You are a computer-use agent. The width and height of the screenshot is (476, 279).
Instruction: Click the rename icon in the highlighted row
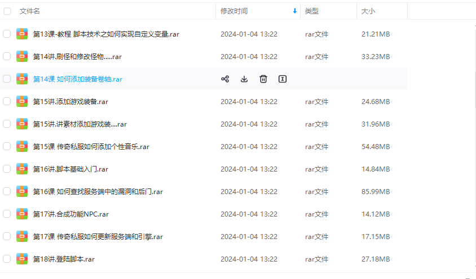tap(283, 79)
